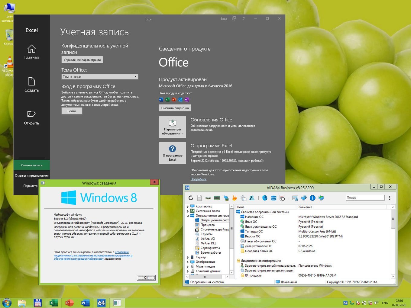Image resolution: width=411 pixels, height=308 pixels.
Task: Click the blue info icon in AIDA64
Action: [x=312, y=198]
